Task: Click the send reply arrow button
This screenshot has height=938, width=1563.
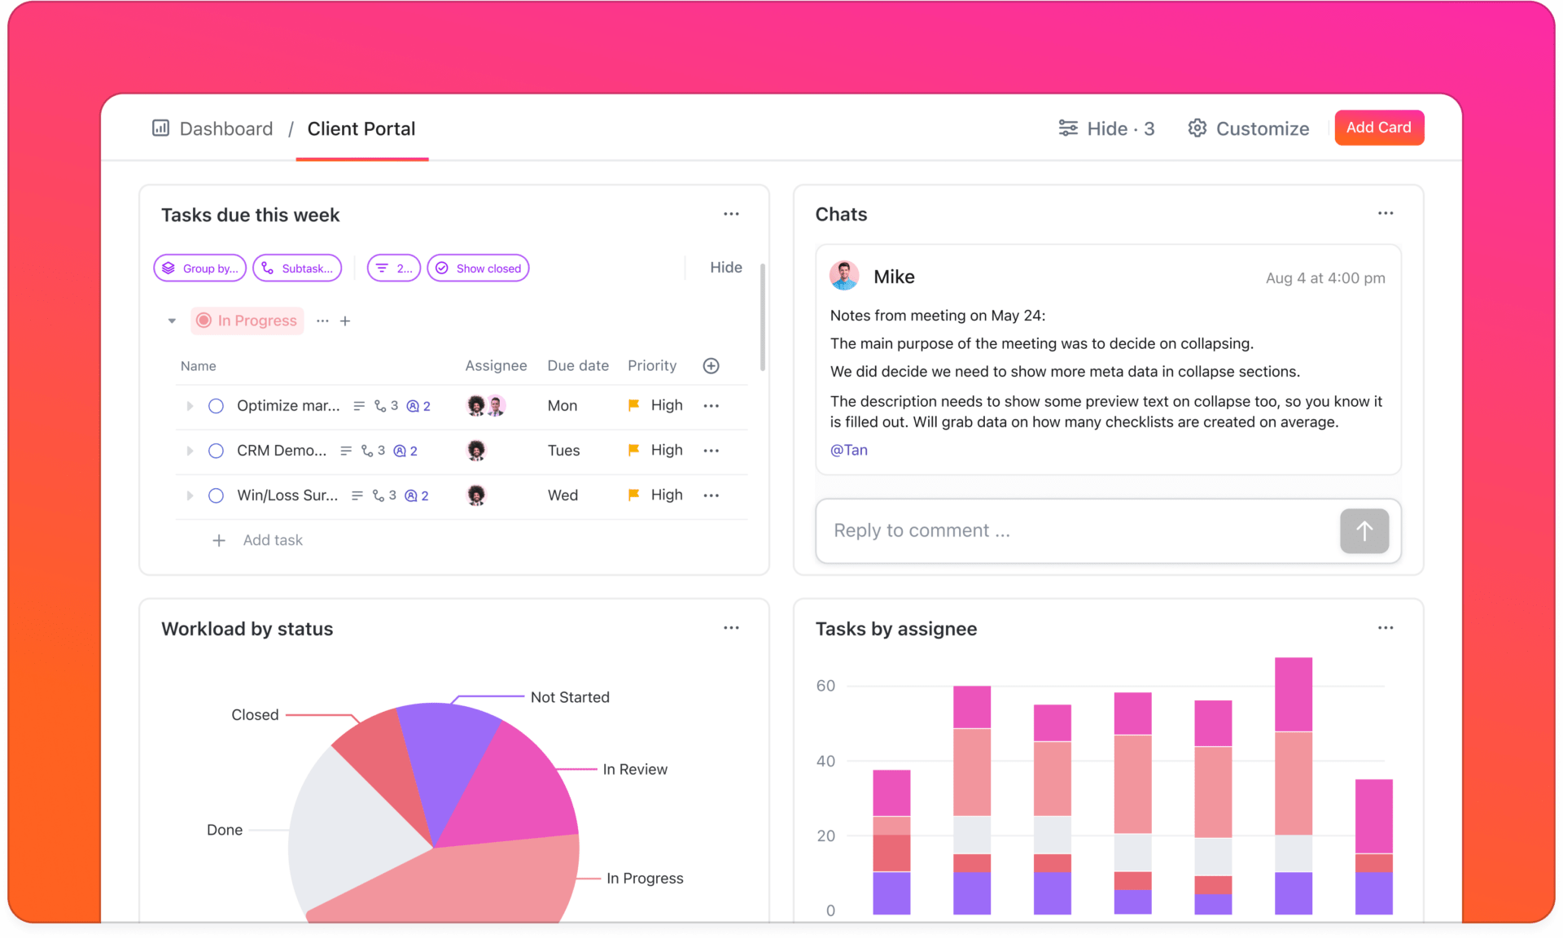Action: point(1364,530)
